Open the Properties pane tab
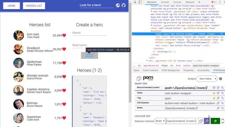This screenshot has width=225, height=127. (188, 70)
